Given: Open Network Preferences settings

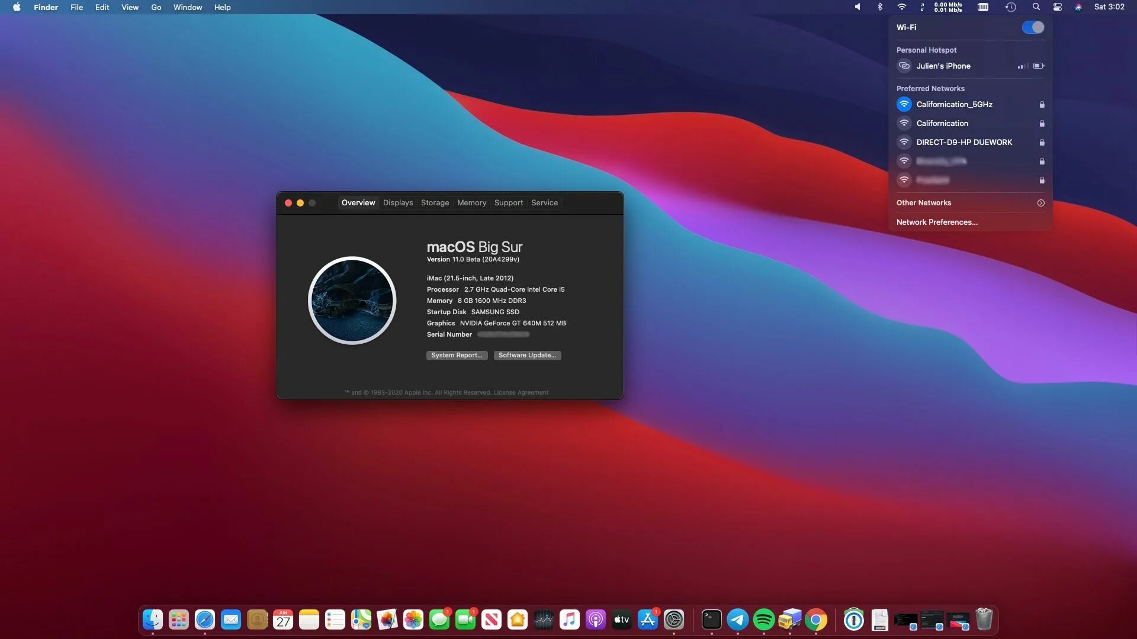Looking at the screenshot, I should coord(937,222).
